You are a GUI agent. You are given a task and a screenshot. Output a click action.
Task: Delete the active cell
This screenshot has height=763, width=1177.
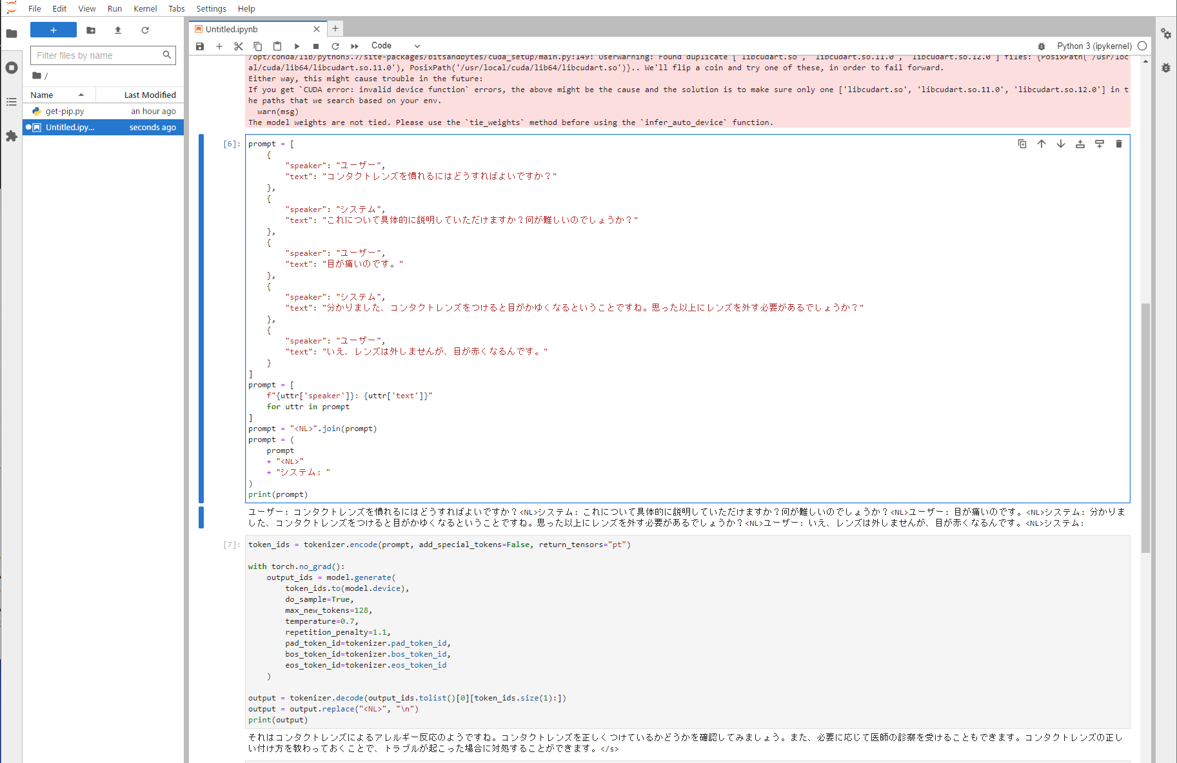pyautogui.click(x=1119, y=144)
